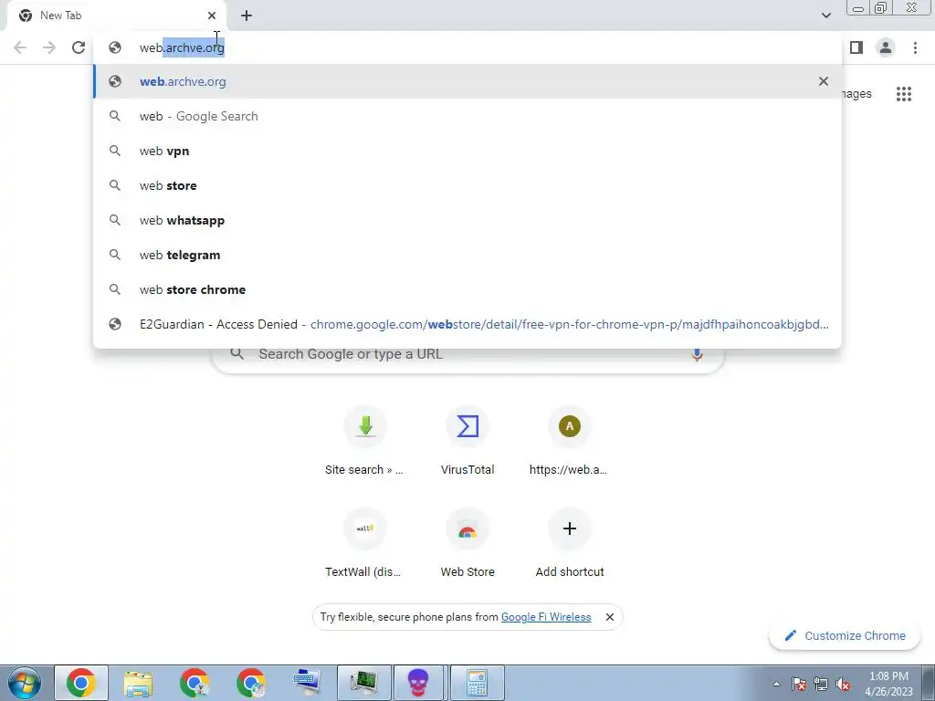Open Windows Explorer from the taskbar
Viewport: 935px width, 701px height.
138,683
